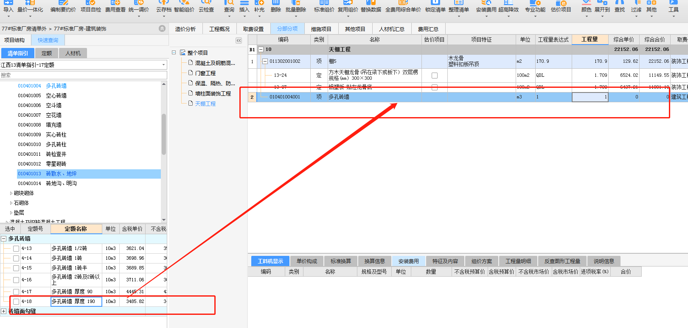Run the 项目自检 self-check tool

click(91, 6)
